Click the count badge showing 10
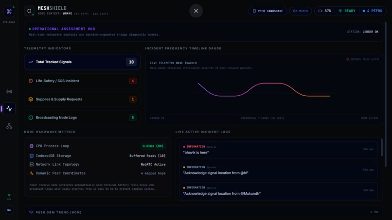The image size is (392, 220). point(131,62)
